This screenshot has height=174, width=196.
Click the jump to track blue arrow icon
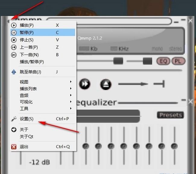click(14, 72)
